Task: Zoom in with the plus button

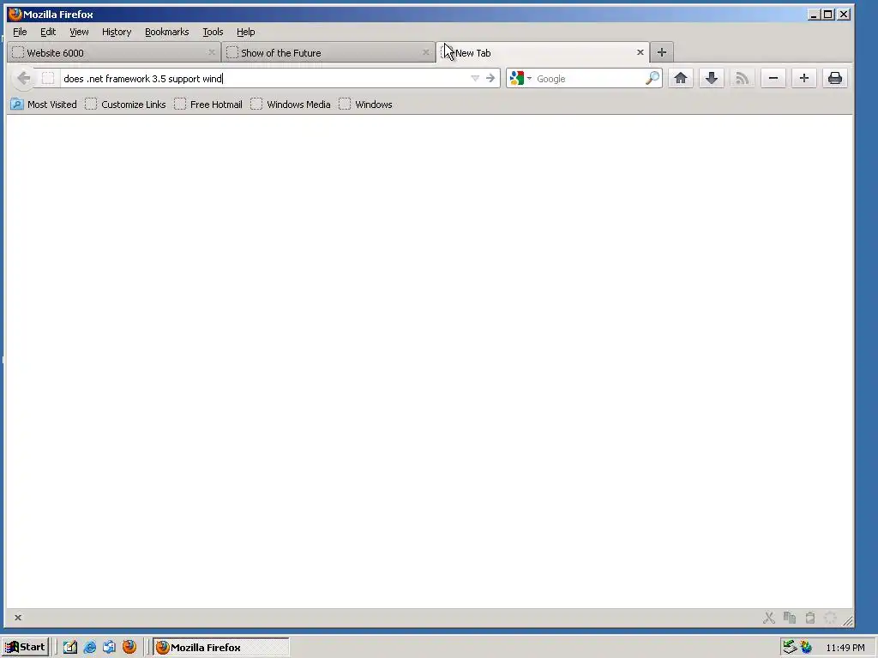Action: tap(804, 78)
